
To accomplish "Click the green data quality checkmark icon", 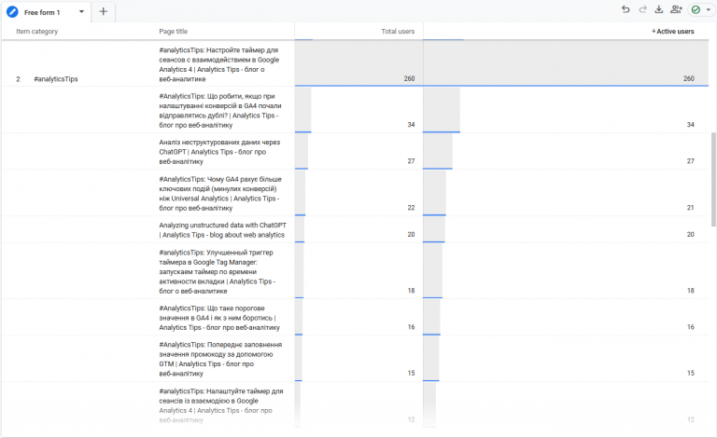I will coord(696,9).
